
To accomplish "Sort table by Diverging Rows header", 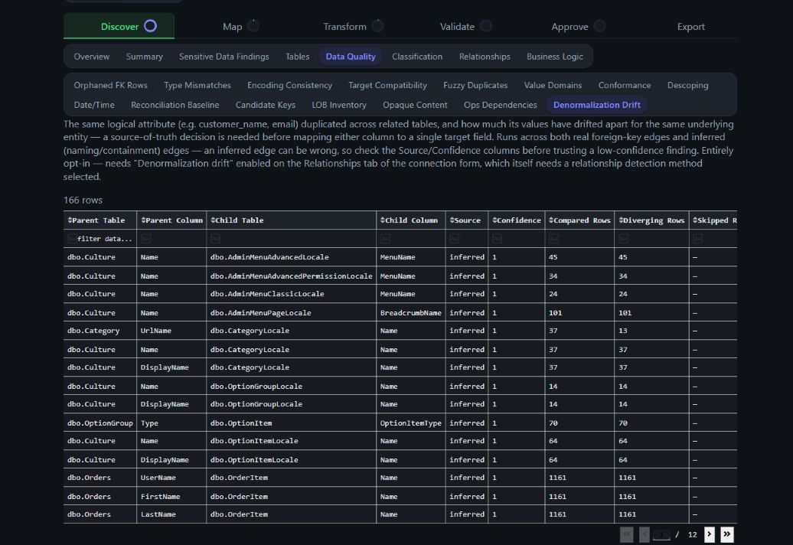I will coord(651,220).
